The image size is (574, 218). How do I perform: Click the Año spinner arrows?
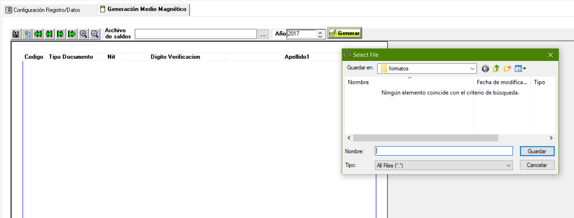(x=320, y=34)
